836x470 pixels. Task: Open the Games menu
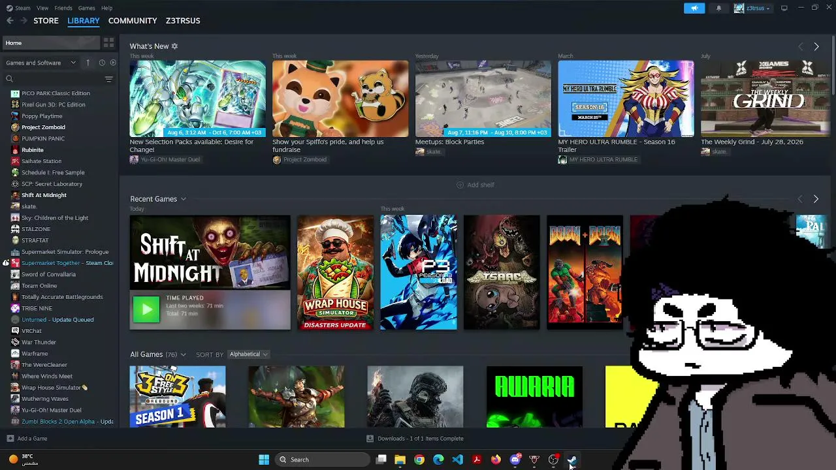[x=86, y=8]
